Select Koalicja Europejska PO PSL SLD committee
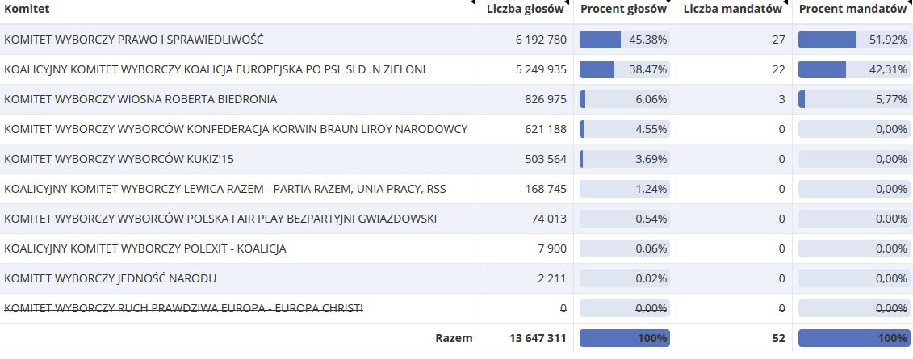Viewport: 913px width, 359px height. click(x=215, y=69)
